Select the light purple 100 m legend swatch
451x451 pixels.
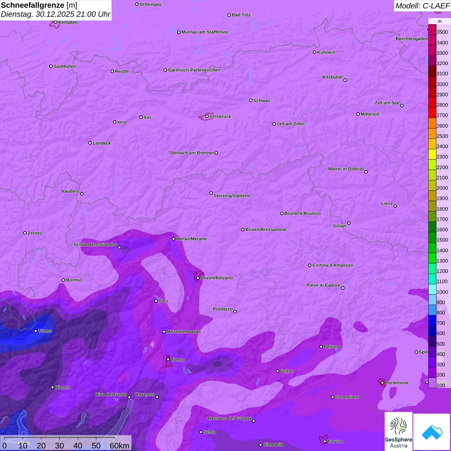tap(432, 383)
